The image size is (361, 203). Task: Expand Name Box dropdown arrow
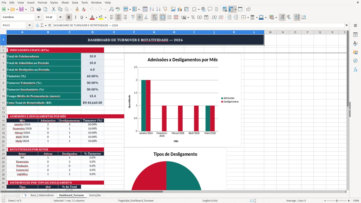pos(29,25)
